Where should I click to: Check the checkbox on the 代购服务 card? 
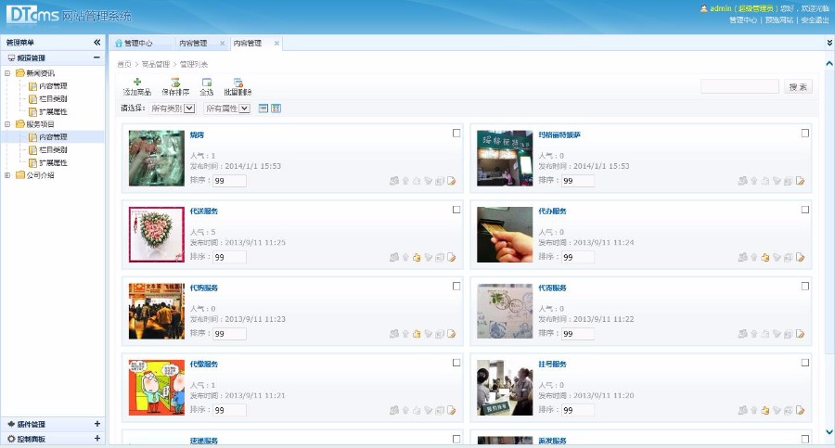point(456,286)
